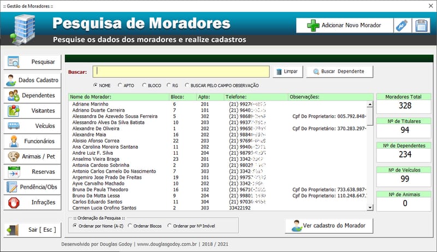
Task: Choose Ordenar por Nome (A-Z)
Action: pyautogui.click(x=75, y=226)
